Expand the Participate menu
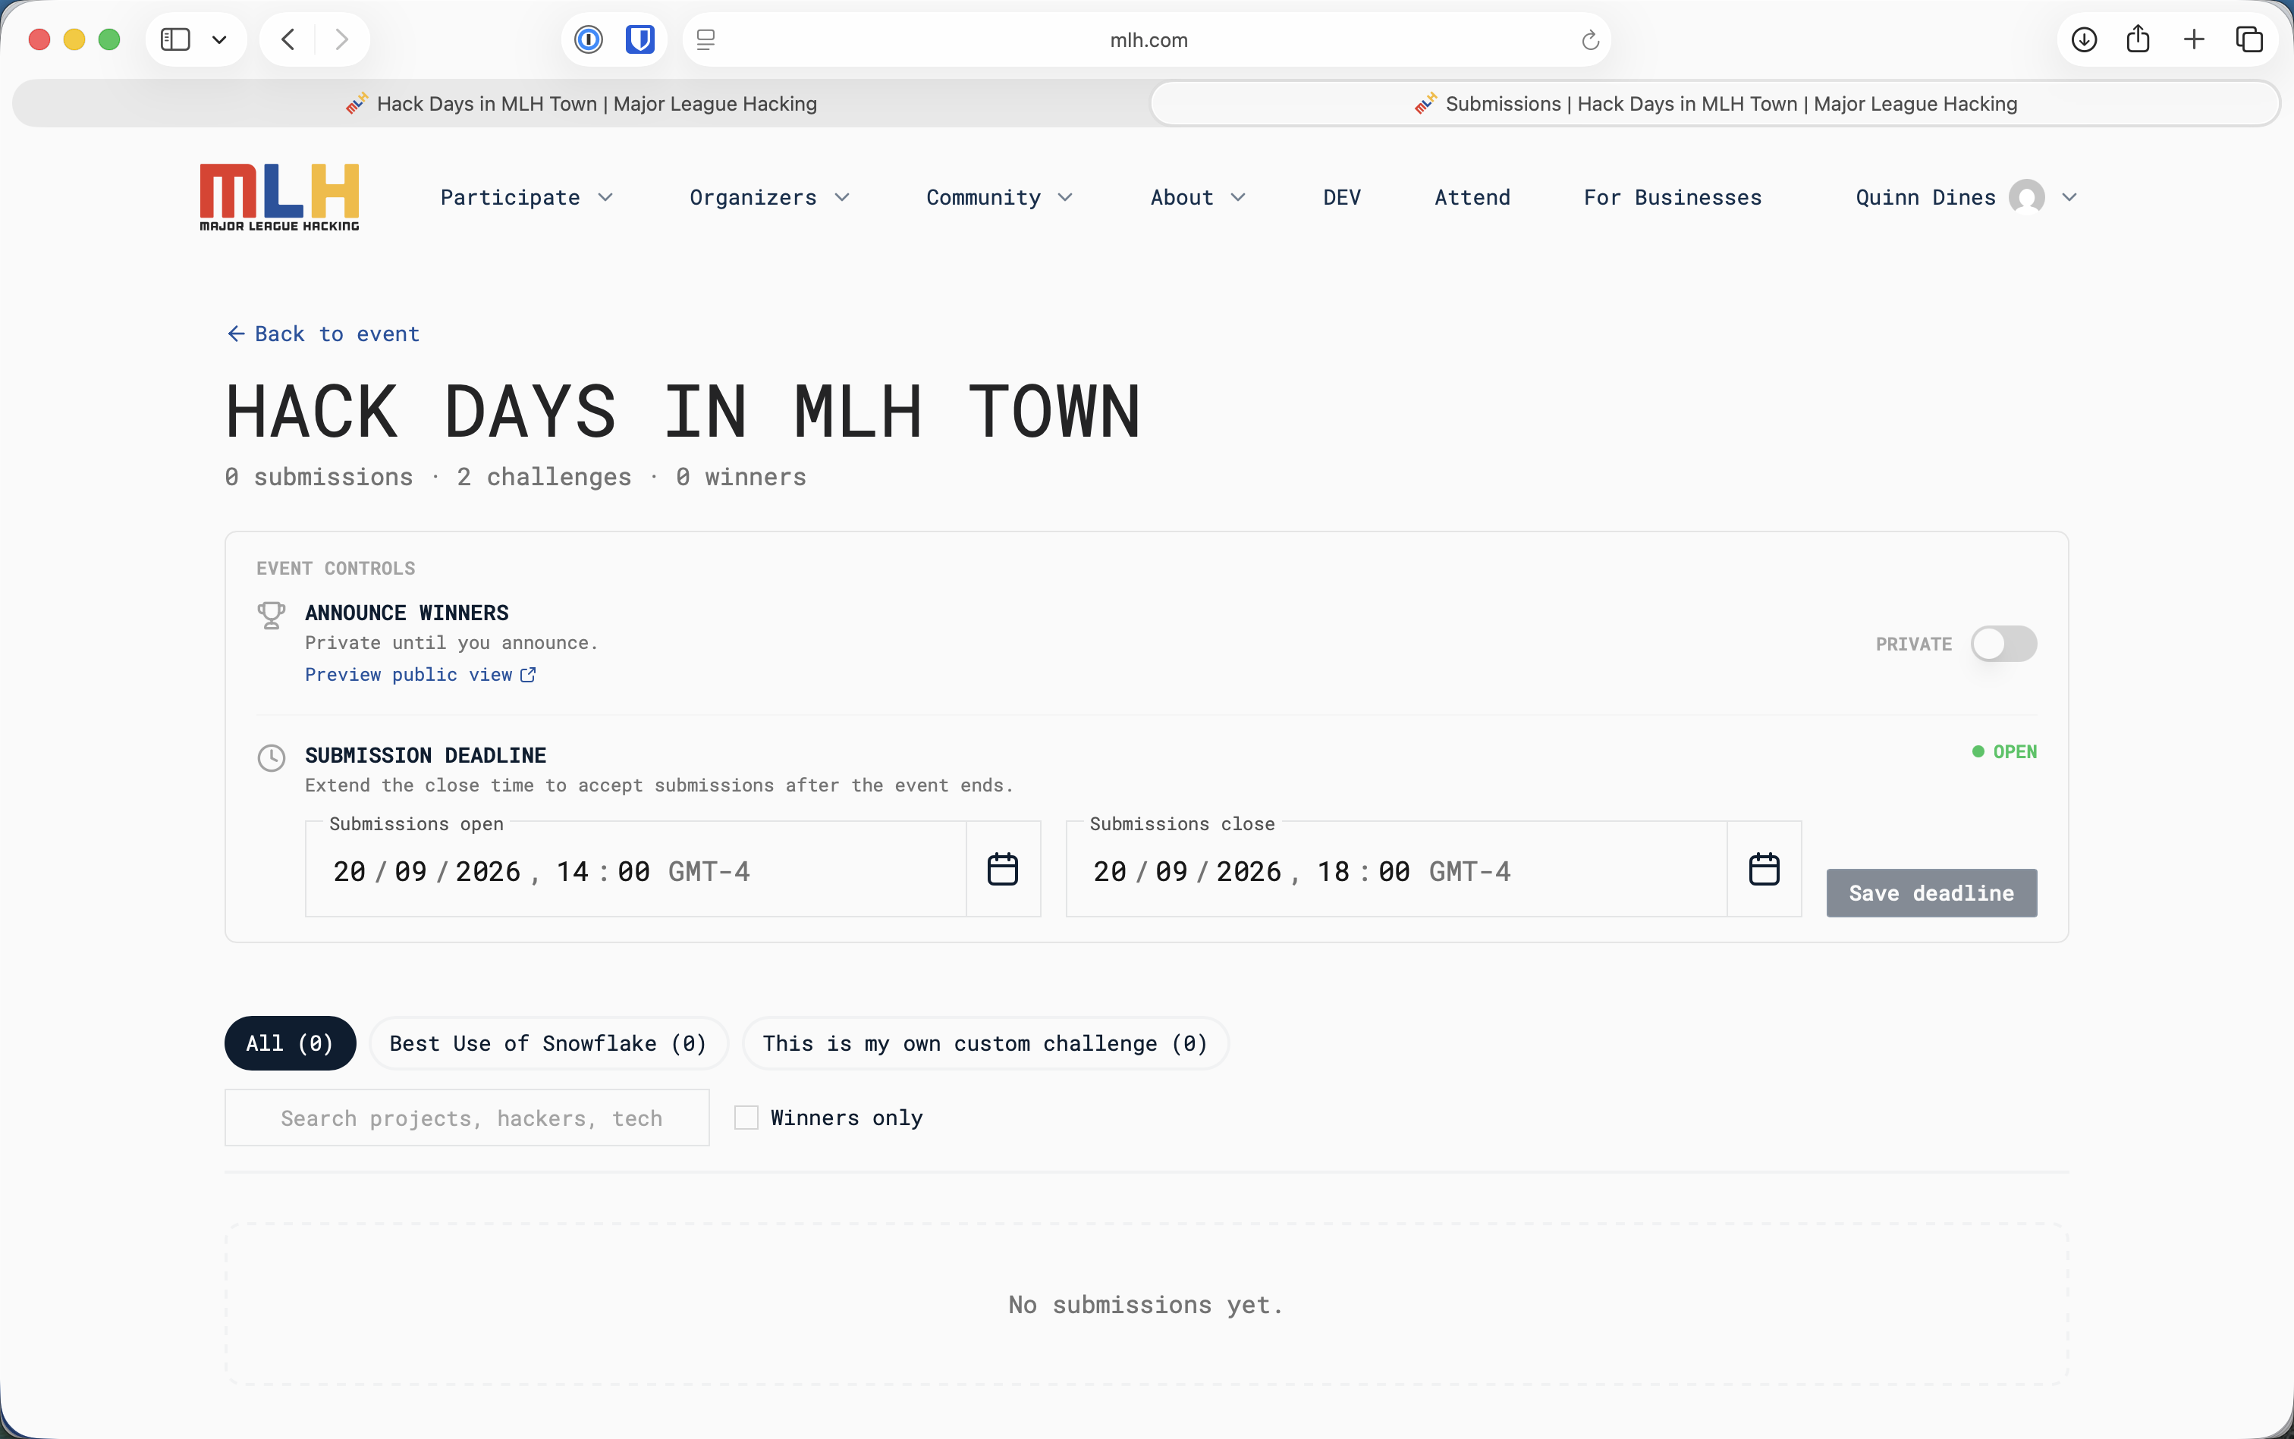This screenshot has width=2294, height=1439. pyautogui.click(x=526, y=198)
